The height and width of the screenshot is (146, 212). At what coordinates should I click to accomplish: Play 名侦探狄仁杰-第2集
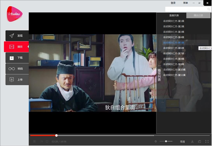tap(173, 26)
